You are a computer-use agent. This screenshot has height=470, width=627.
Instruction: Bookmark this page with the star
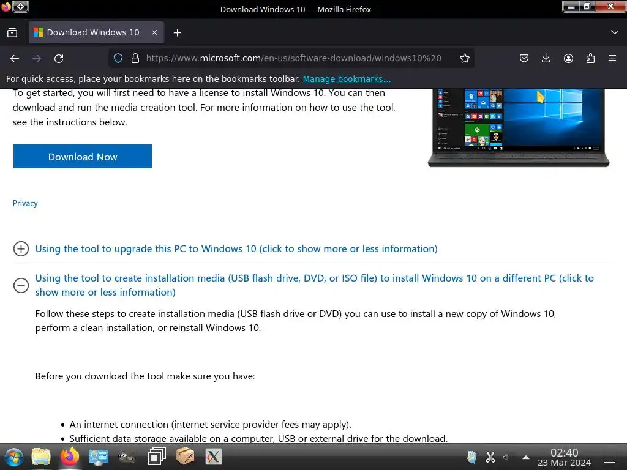[464, 58]
